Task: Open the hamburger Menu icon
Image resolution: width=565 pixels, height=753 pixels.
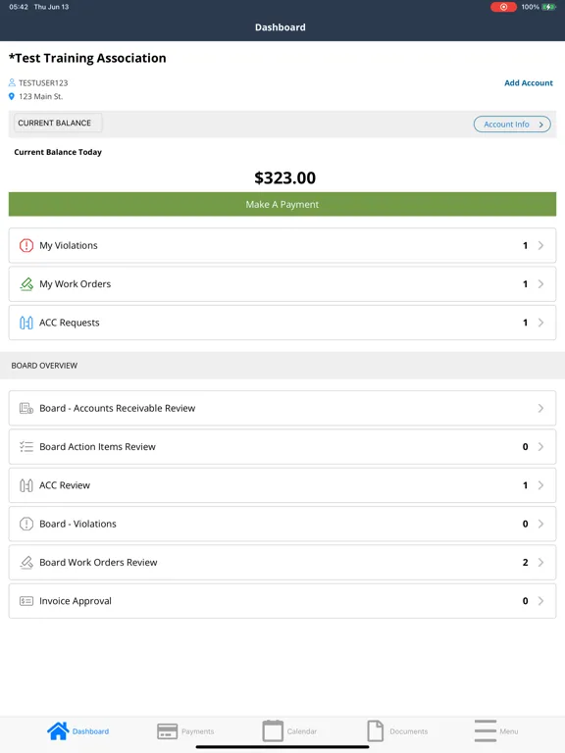Action: 486,730
